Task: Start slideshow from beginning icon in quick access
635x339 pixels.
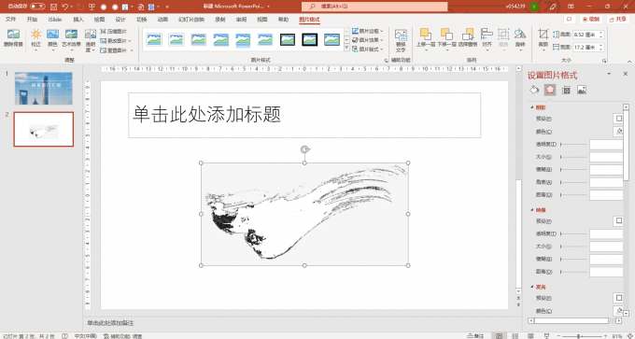Action: pyautogui.click(x=92, y=7)
